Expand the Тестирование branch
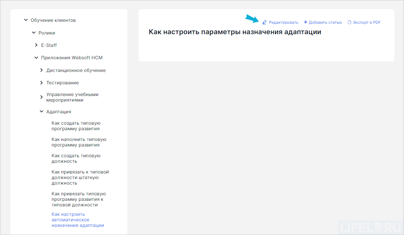 coord(41,83)
